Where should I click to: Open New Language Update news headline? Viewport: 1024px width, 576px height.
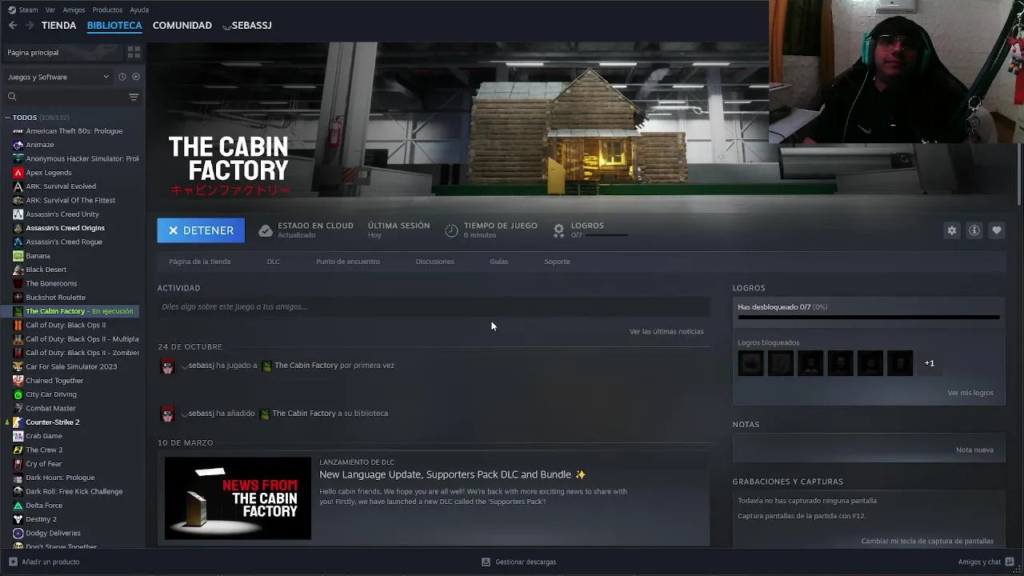[x=452, y=474]
